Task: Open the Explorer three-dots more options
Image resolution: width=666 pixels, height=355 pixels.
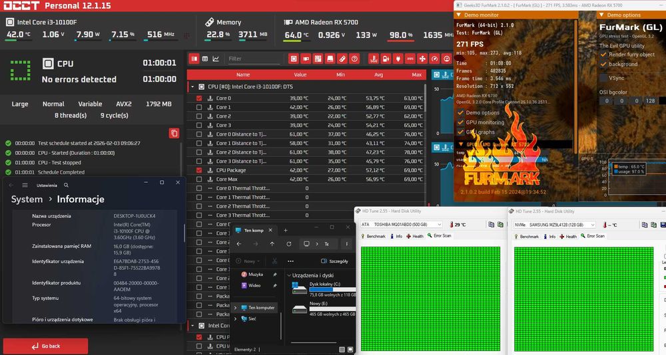Action: click(x=290, y=261)
